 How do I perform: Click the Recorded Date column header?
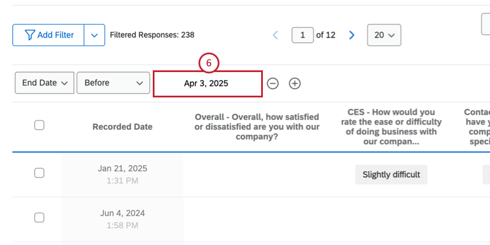(x=122, y=127)
